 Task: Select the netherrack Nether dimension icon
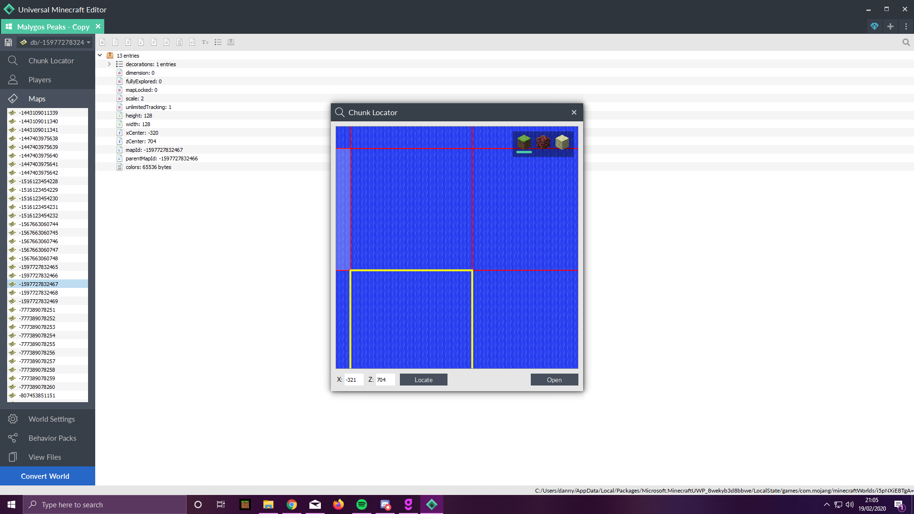pyautogui.click(x=543, y=142)
